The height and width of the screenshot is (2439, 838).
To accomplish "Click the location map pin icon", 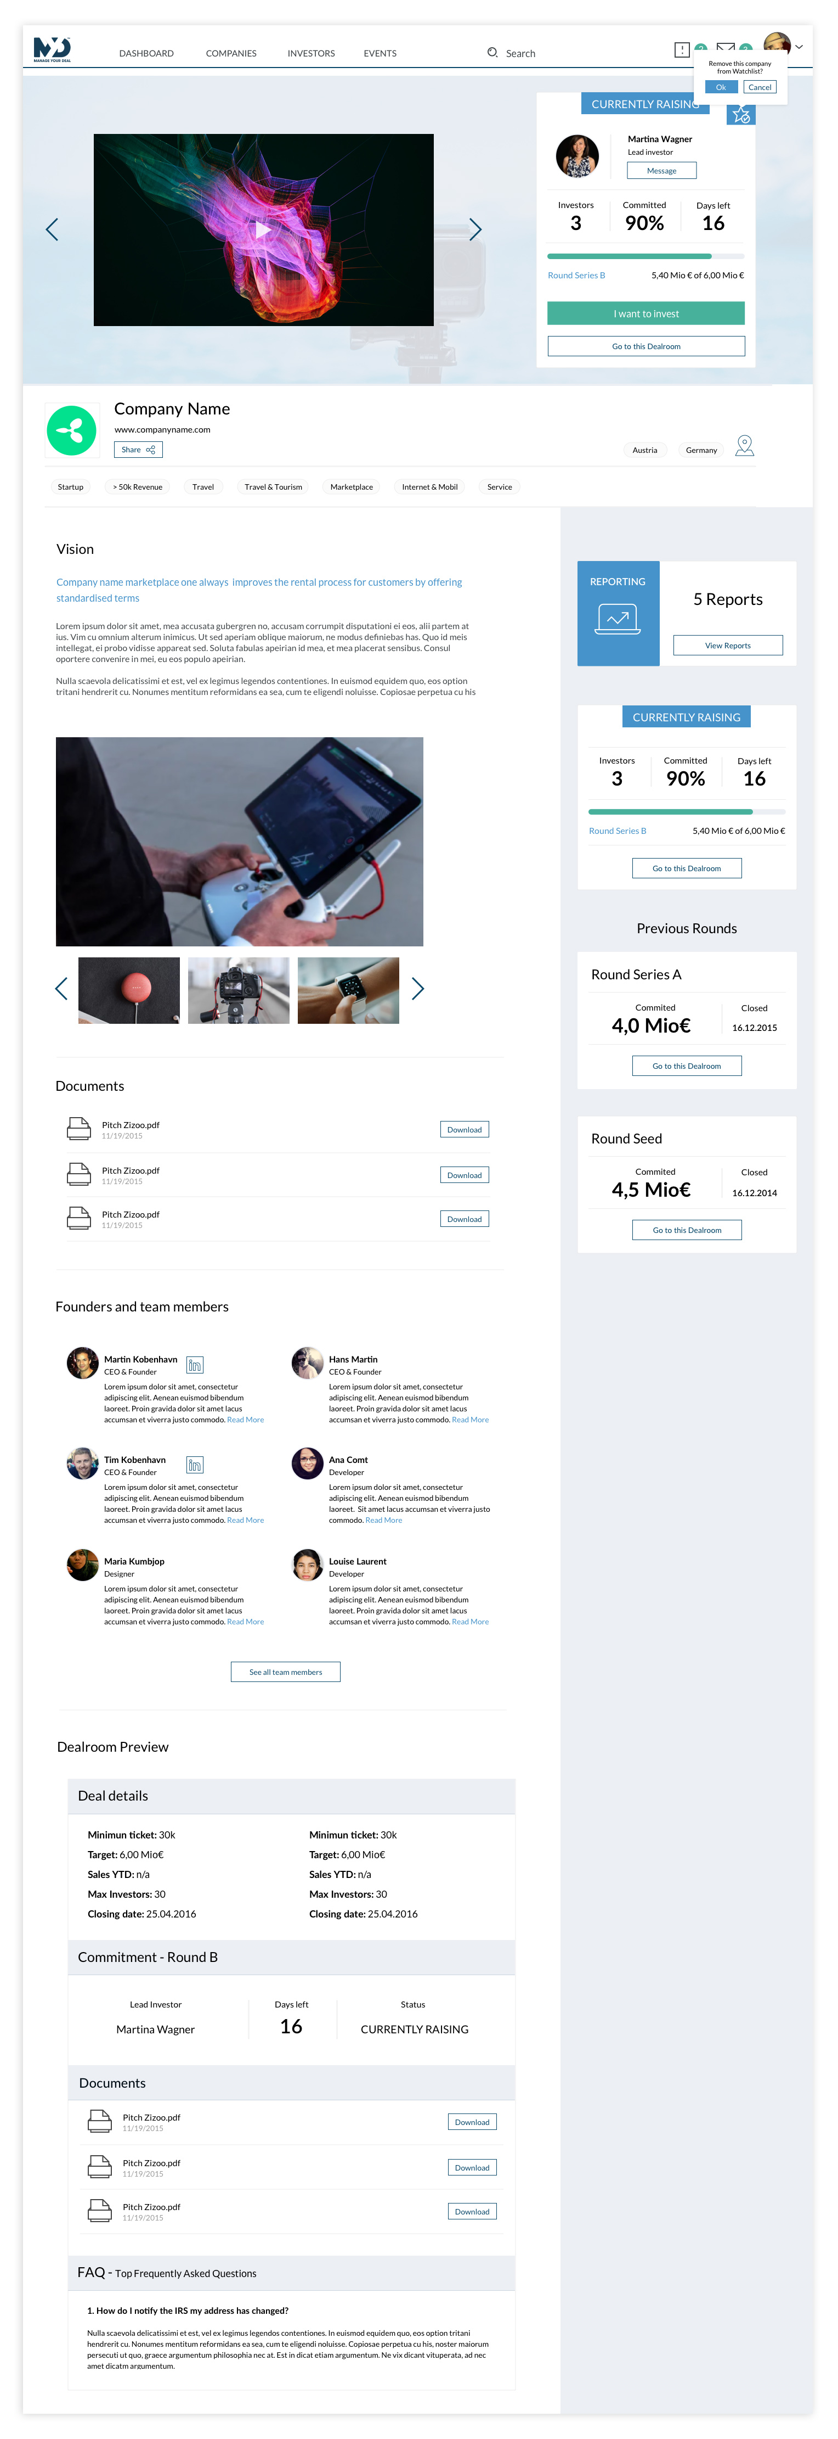I will click(x=744, y=445).
